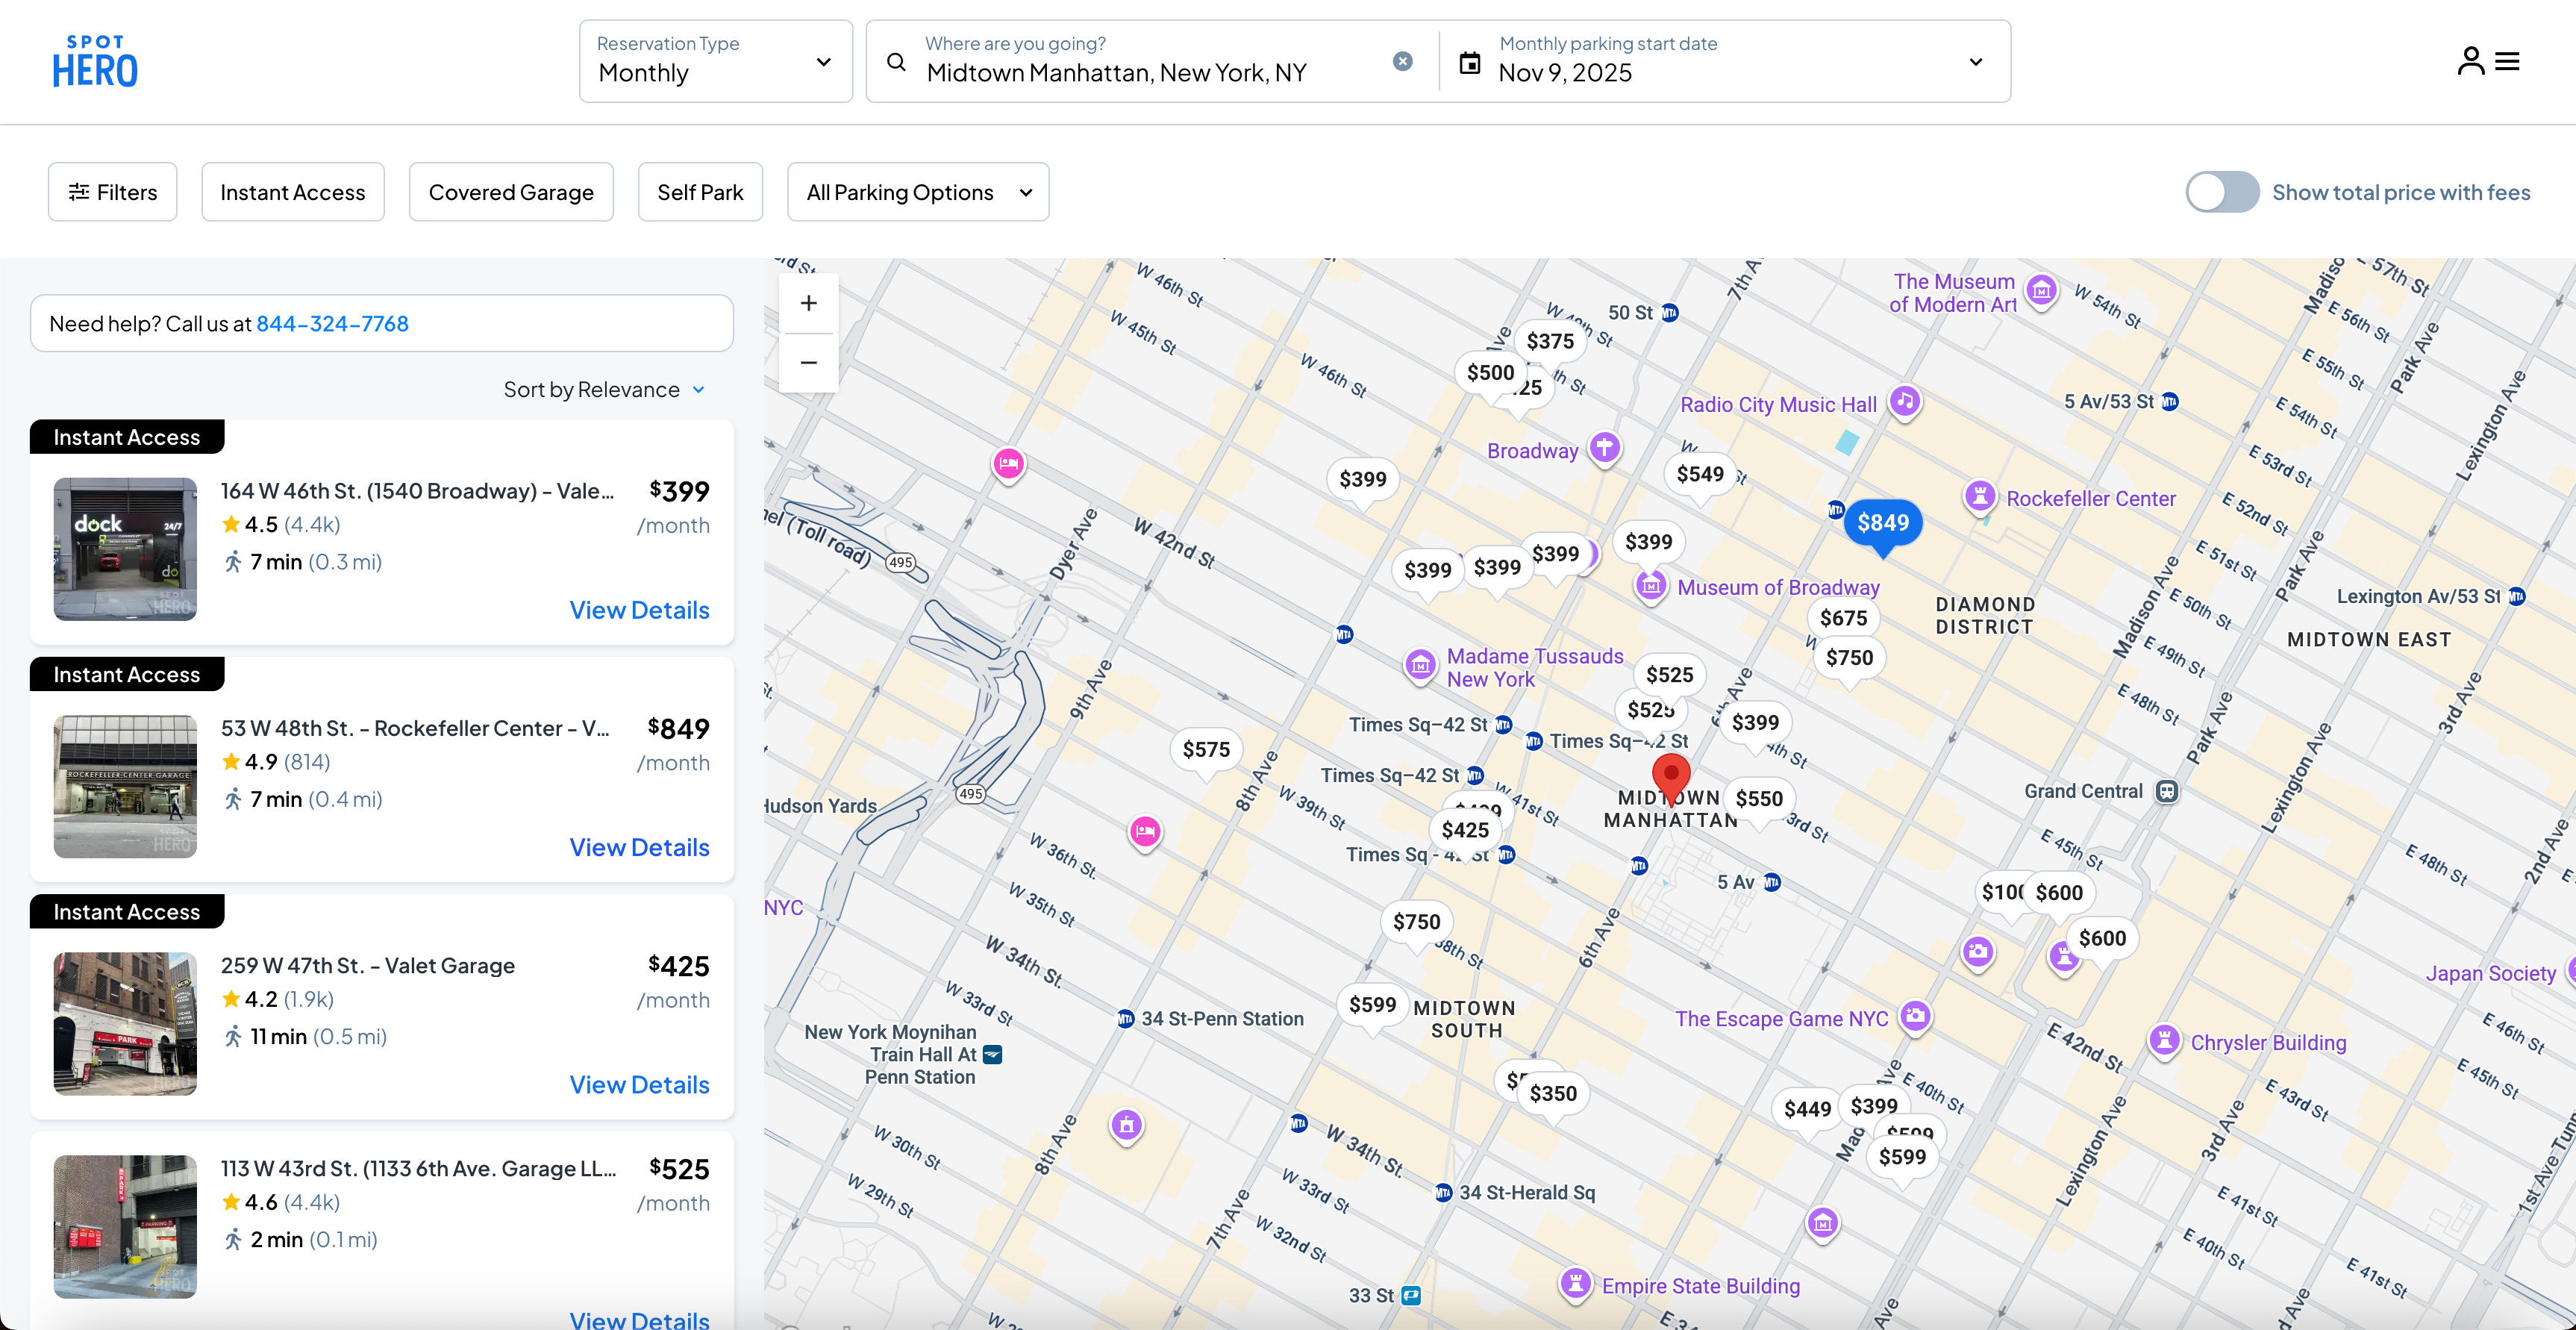Image resolution: width=2576 pixels, height=1330 pixels.
Task: Open the Reservation Type dropdown
Action: pos(715,61)
